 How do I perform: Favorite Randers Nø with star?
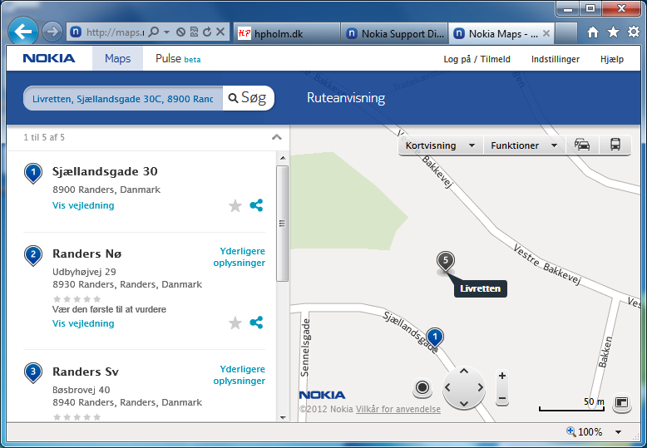click(235, 323)
